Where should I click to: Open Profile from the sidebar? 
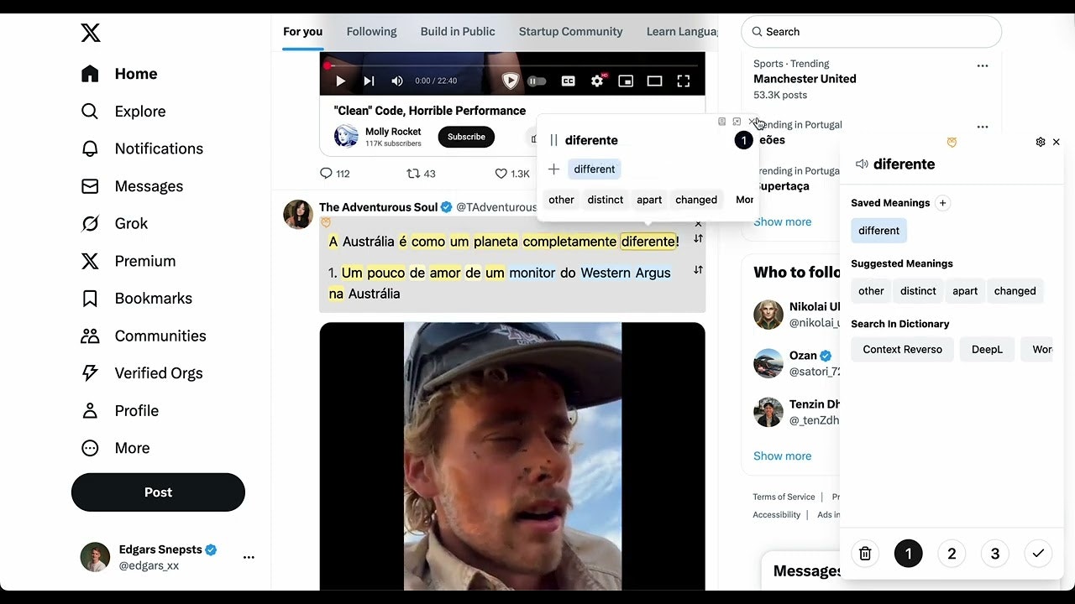tap(119, 410)
